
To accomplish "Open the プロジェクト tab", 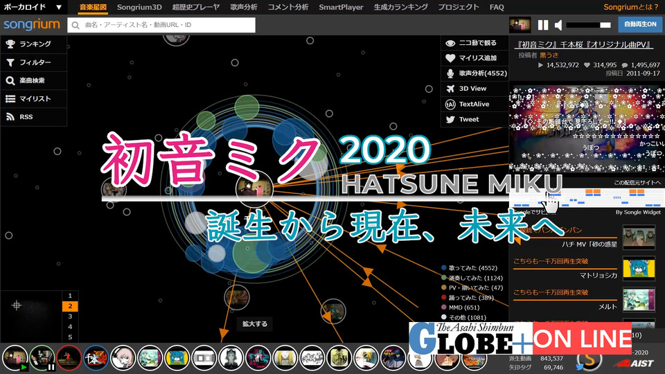I will tap(459, 7).
